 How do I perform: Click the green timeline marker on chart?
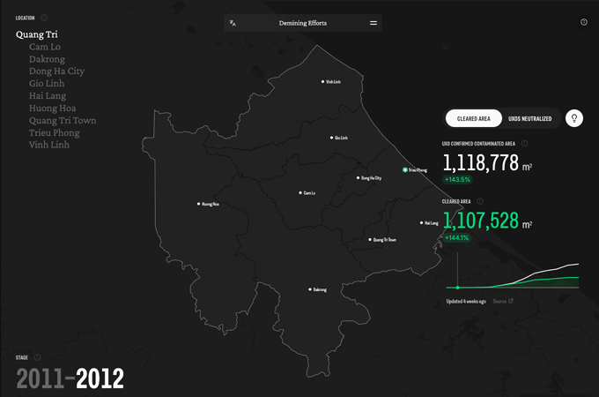pyautogui.click(x=457, y=288)
